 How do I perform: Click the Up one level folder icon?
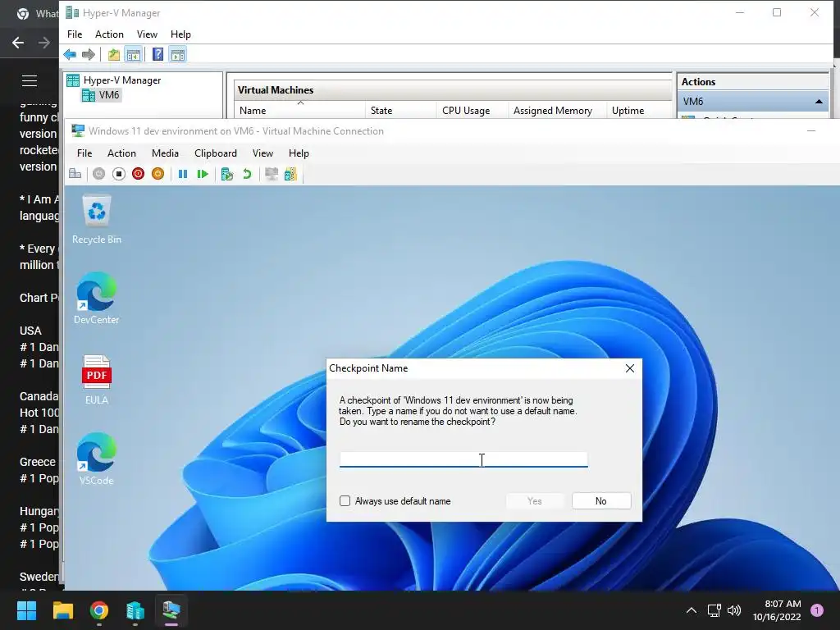113,55
